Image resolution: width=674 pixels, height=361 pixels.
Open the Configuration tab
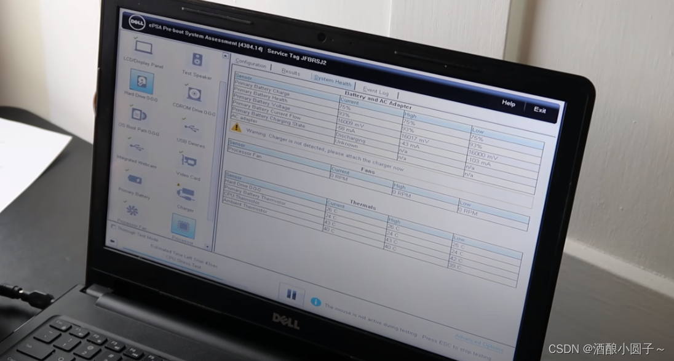click(251, 63)
